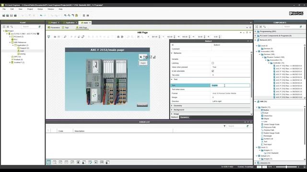Collapse HMI Webserver node in Plant tree
The height and width of the screenshot is (172, 307).
(x=10, y=43)
